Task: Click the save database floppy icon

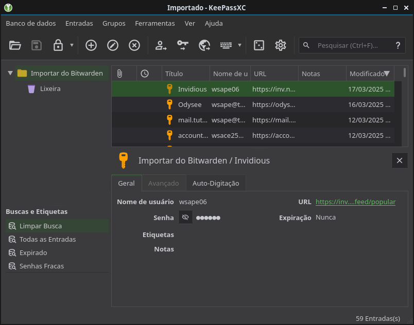Action: 37,45
